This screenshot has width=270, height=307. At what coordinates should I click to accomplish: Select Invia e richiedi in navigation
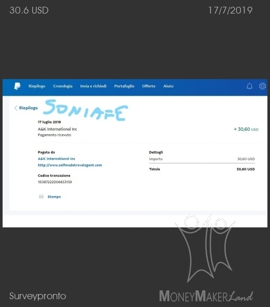tap(93, 86)
